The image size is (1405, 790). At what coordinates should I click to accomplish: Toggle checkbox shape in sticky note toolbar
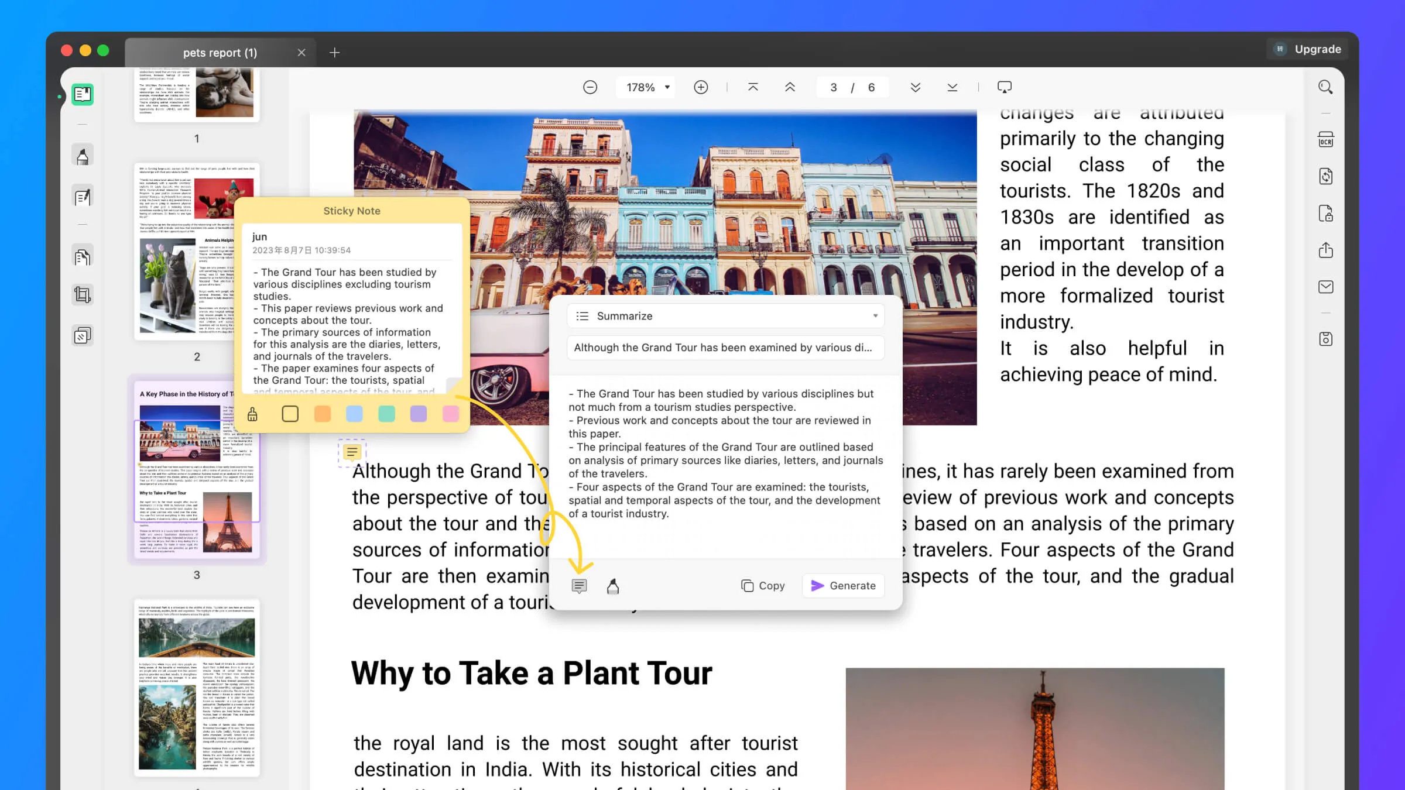point(290,414)
